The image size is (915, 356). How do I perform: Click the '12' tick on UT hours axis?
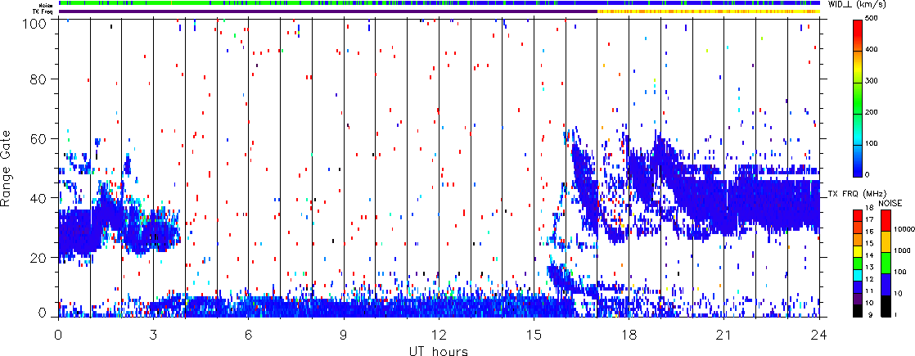coord(439,335)
